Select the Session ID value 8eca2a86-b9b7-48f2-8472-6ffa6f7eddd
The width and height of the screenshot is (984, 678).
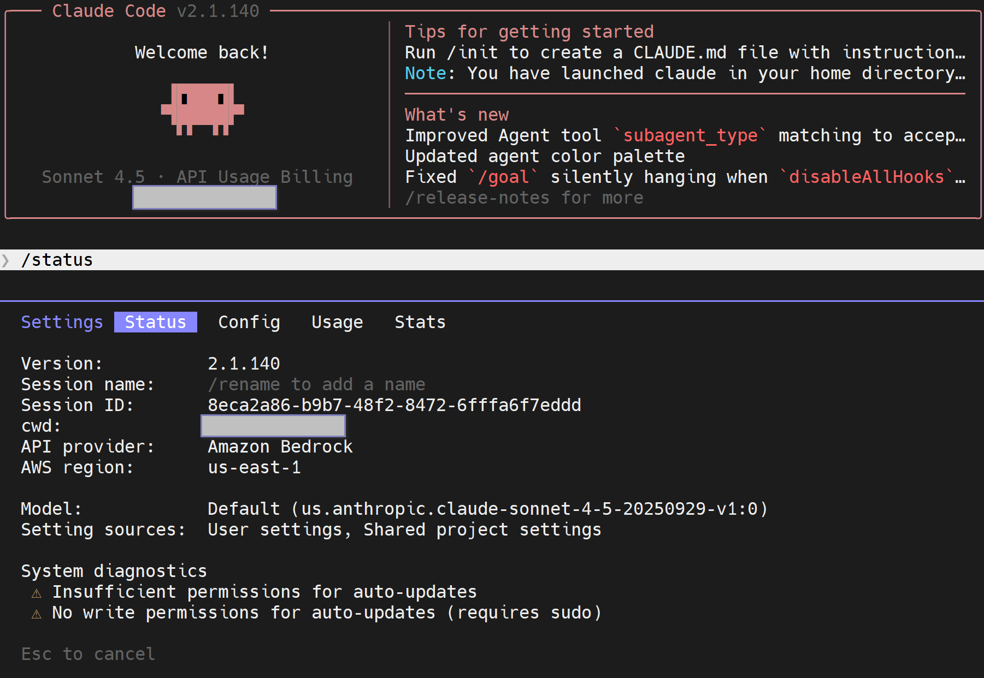point(394,405)
